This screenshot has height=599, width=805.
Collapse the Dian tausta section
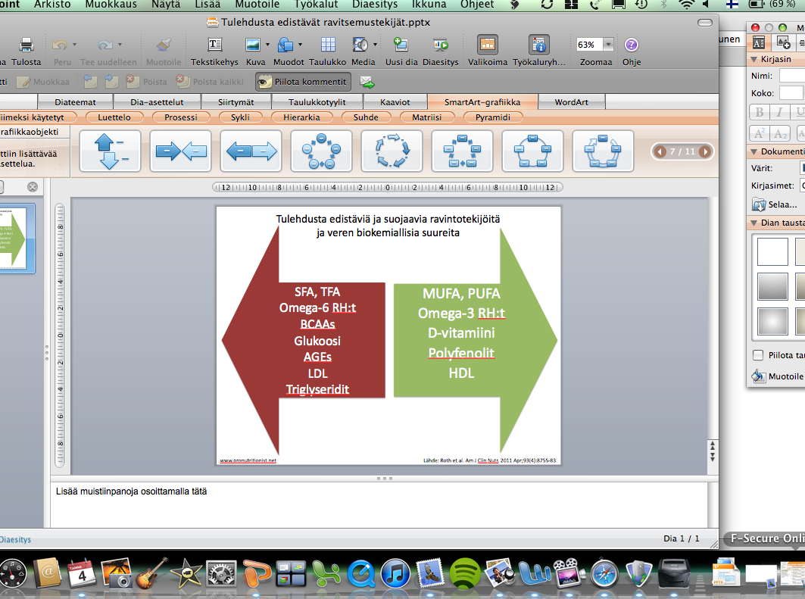tap(754, 223)
